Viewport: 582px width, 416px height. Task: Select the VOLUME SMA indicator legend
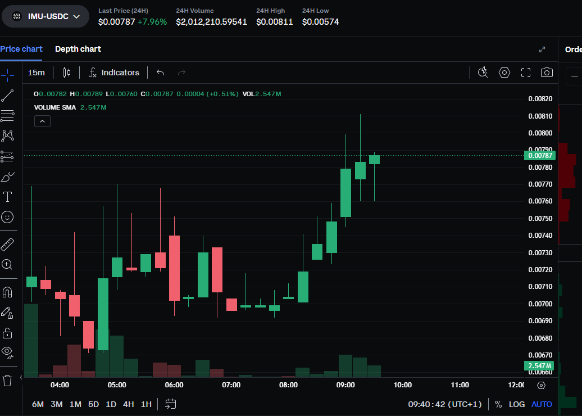70,107
